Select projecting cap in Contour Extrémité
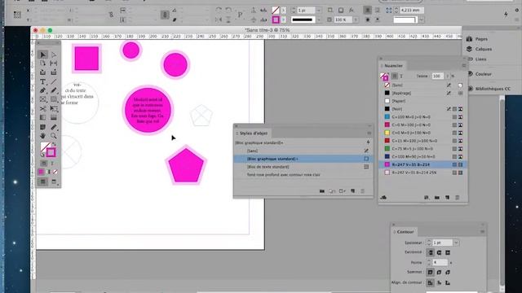The width and height of the screenshot is (522, 293). pyautogui.click(x=448, y=253)
